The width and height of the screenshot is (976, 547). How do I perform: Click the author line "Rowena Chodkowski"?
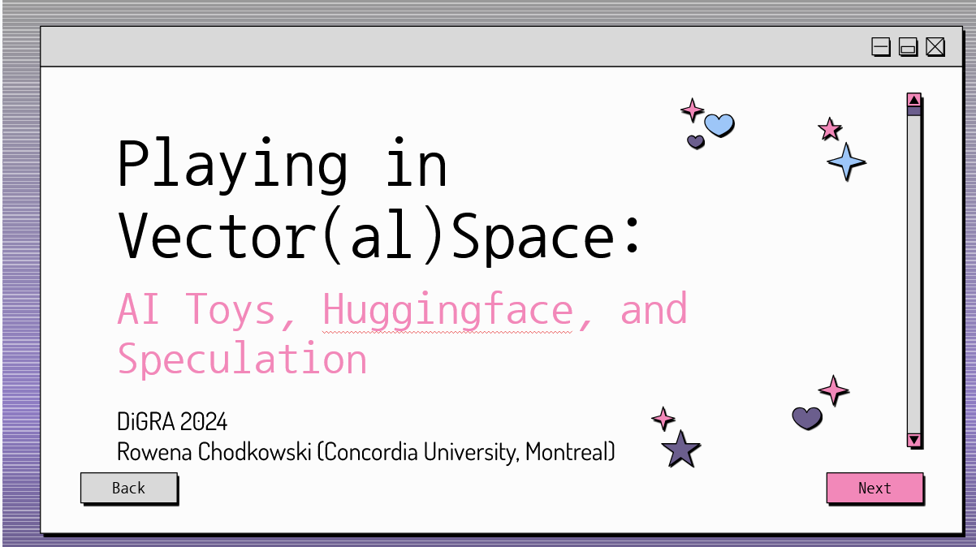(x=214, y=451)
